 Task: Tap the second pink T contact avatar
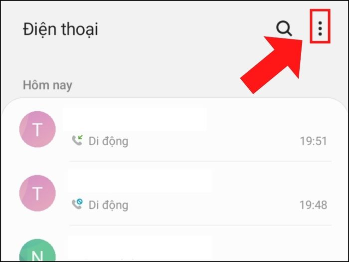coord(37,193)
